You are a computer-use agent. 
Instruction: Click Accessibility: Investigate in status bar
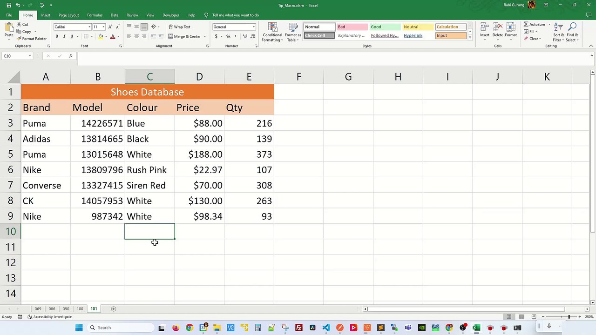[49, 317]
